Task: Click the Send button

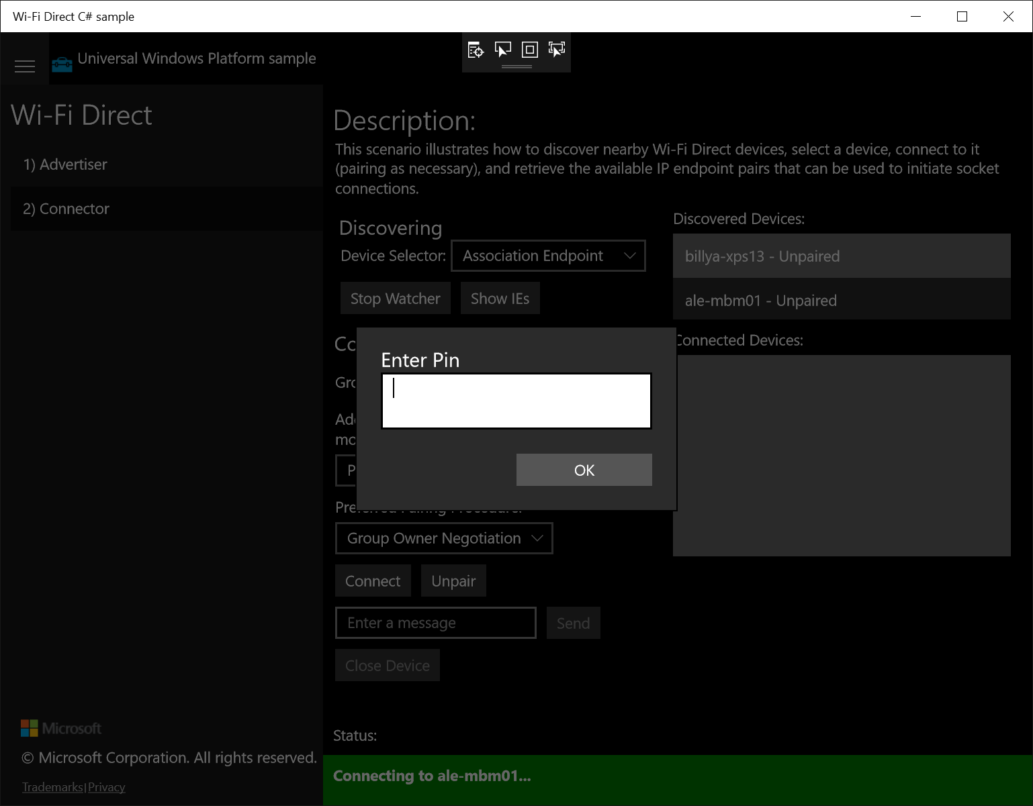Action: [x=573, y=623]
